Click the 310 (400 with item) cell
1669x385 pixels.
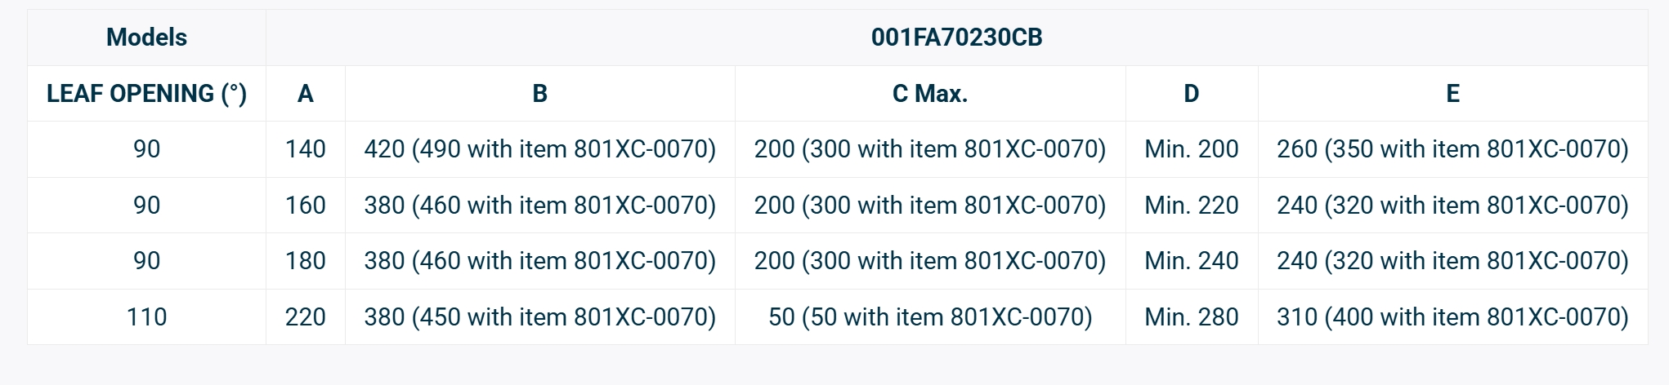click(1452, 316)
